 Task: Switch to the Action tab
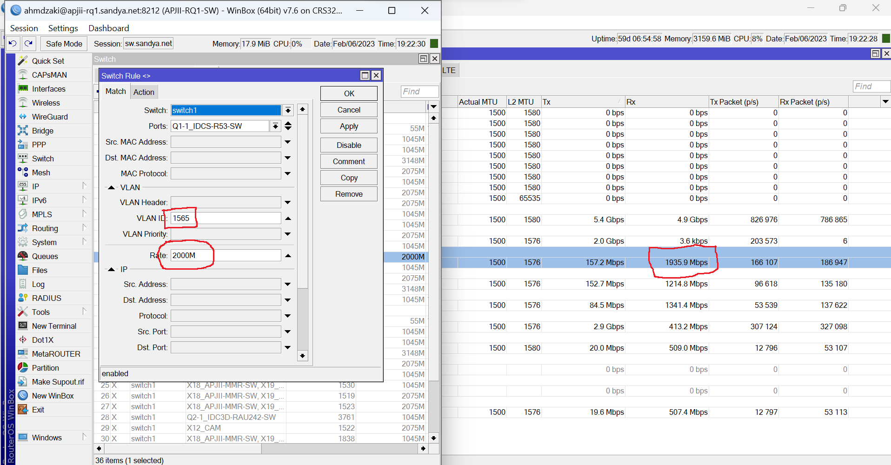click(144, 92)
